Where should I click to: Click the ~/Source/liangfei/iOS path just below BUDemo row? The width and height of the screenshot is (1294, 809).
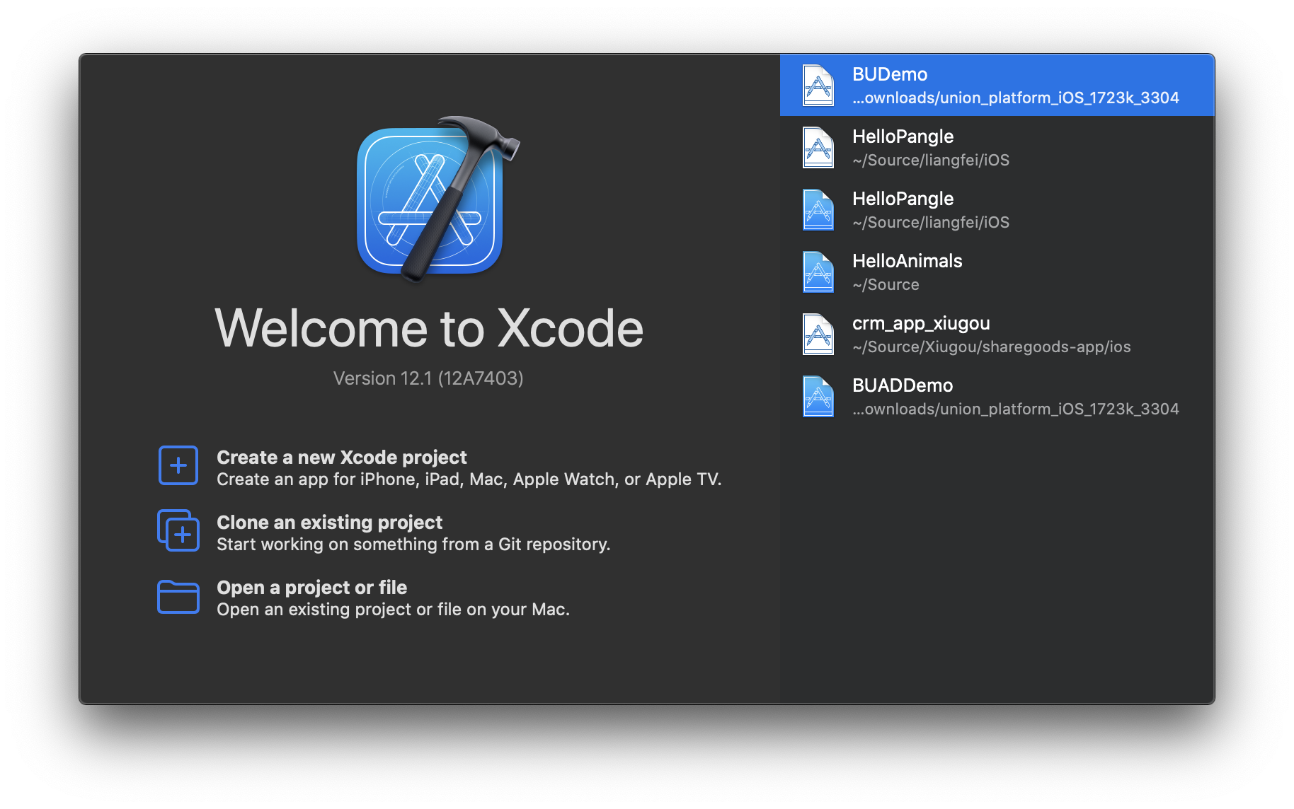(x=931, y=160)
